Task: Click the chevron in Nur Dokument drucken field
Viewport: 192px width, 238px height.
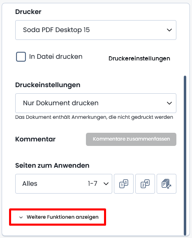Action: (x=169, y=103)
